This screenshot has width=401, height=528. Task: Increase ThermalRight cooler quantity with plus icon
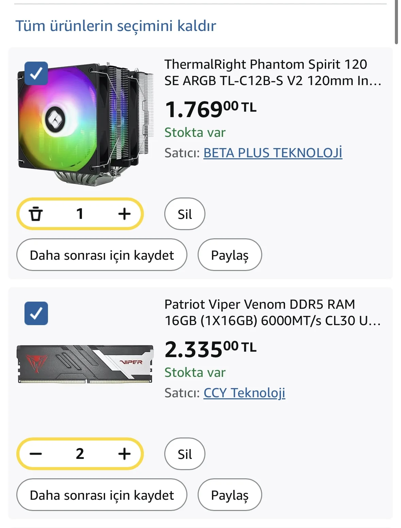124,214
